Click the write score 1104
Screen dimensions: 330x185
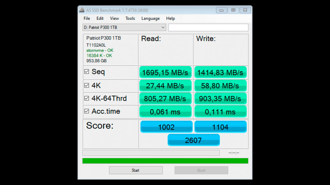[x=220, y=127]
